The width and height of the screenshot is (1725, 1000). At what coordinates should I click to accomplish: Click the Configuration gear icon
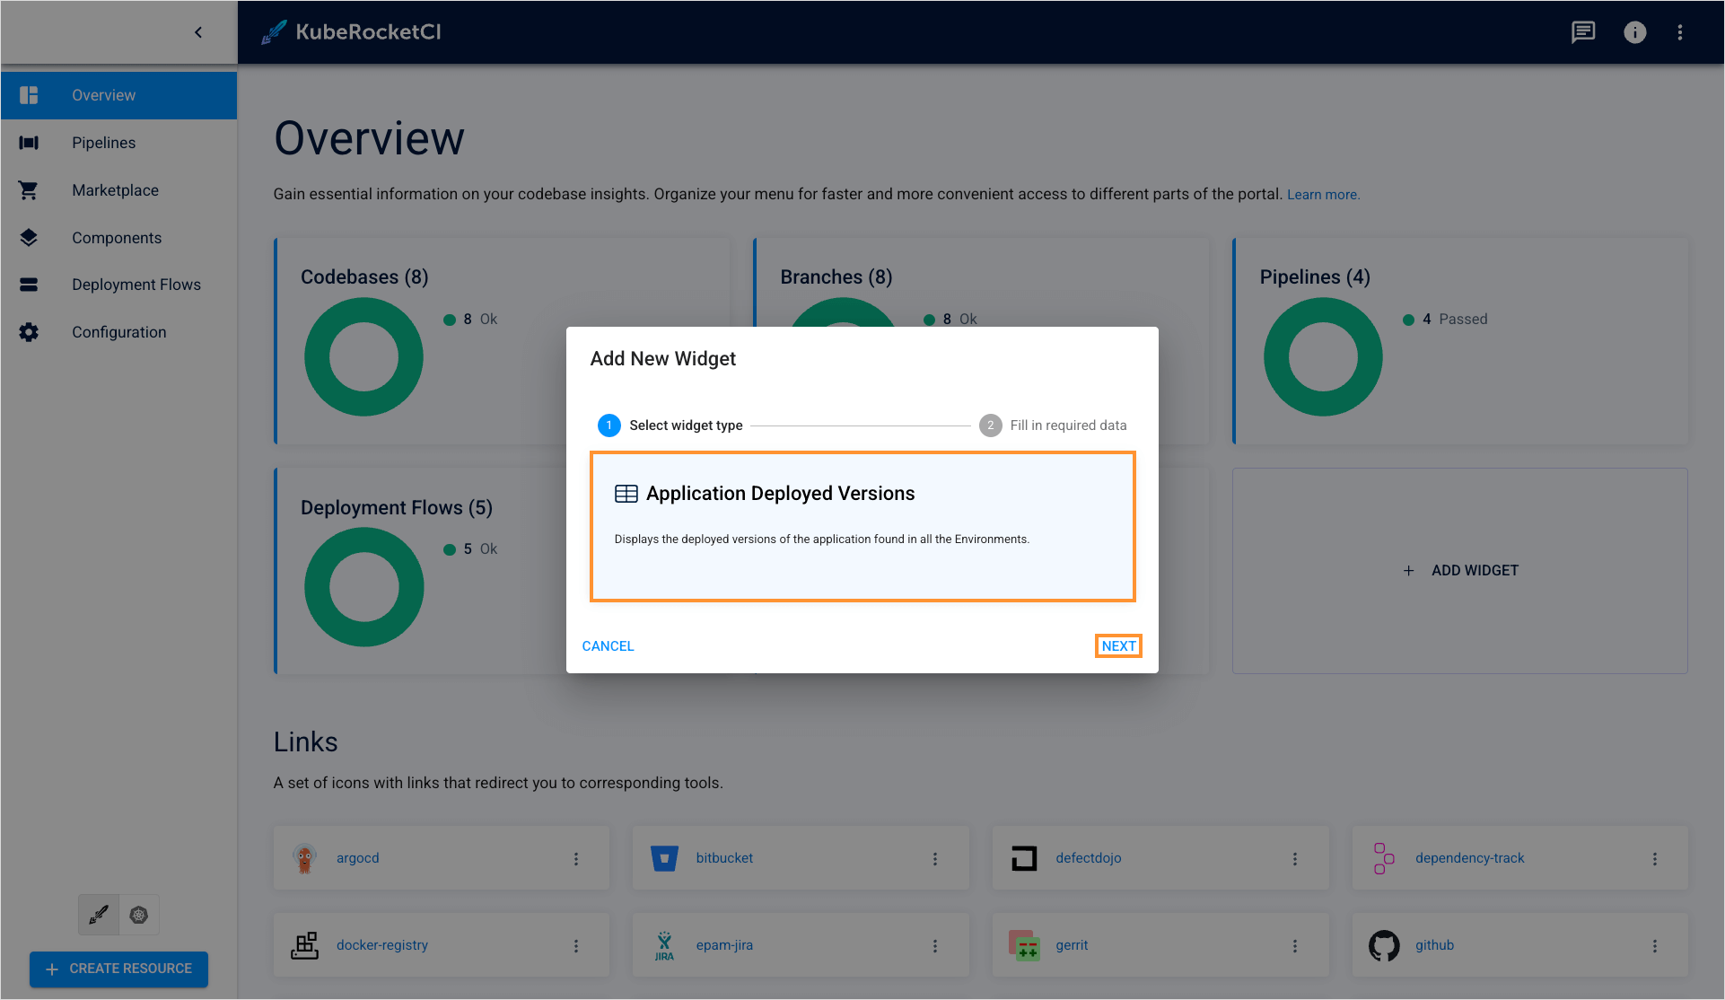pyautogui.click(x=29, y=332)
